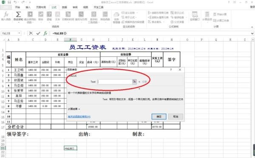Viewport: 255px width, 158px height.
Task: Click the Save icon in the quick access toolbar
Action: click(9, 2)
